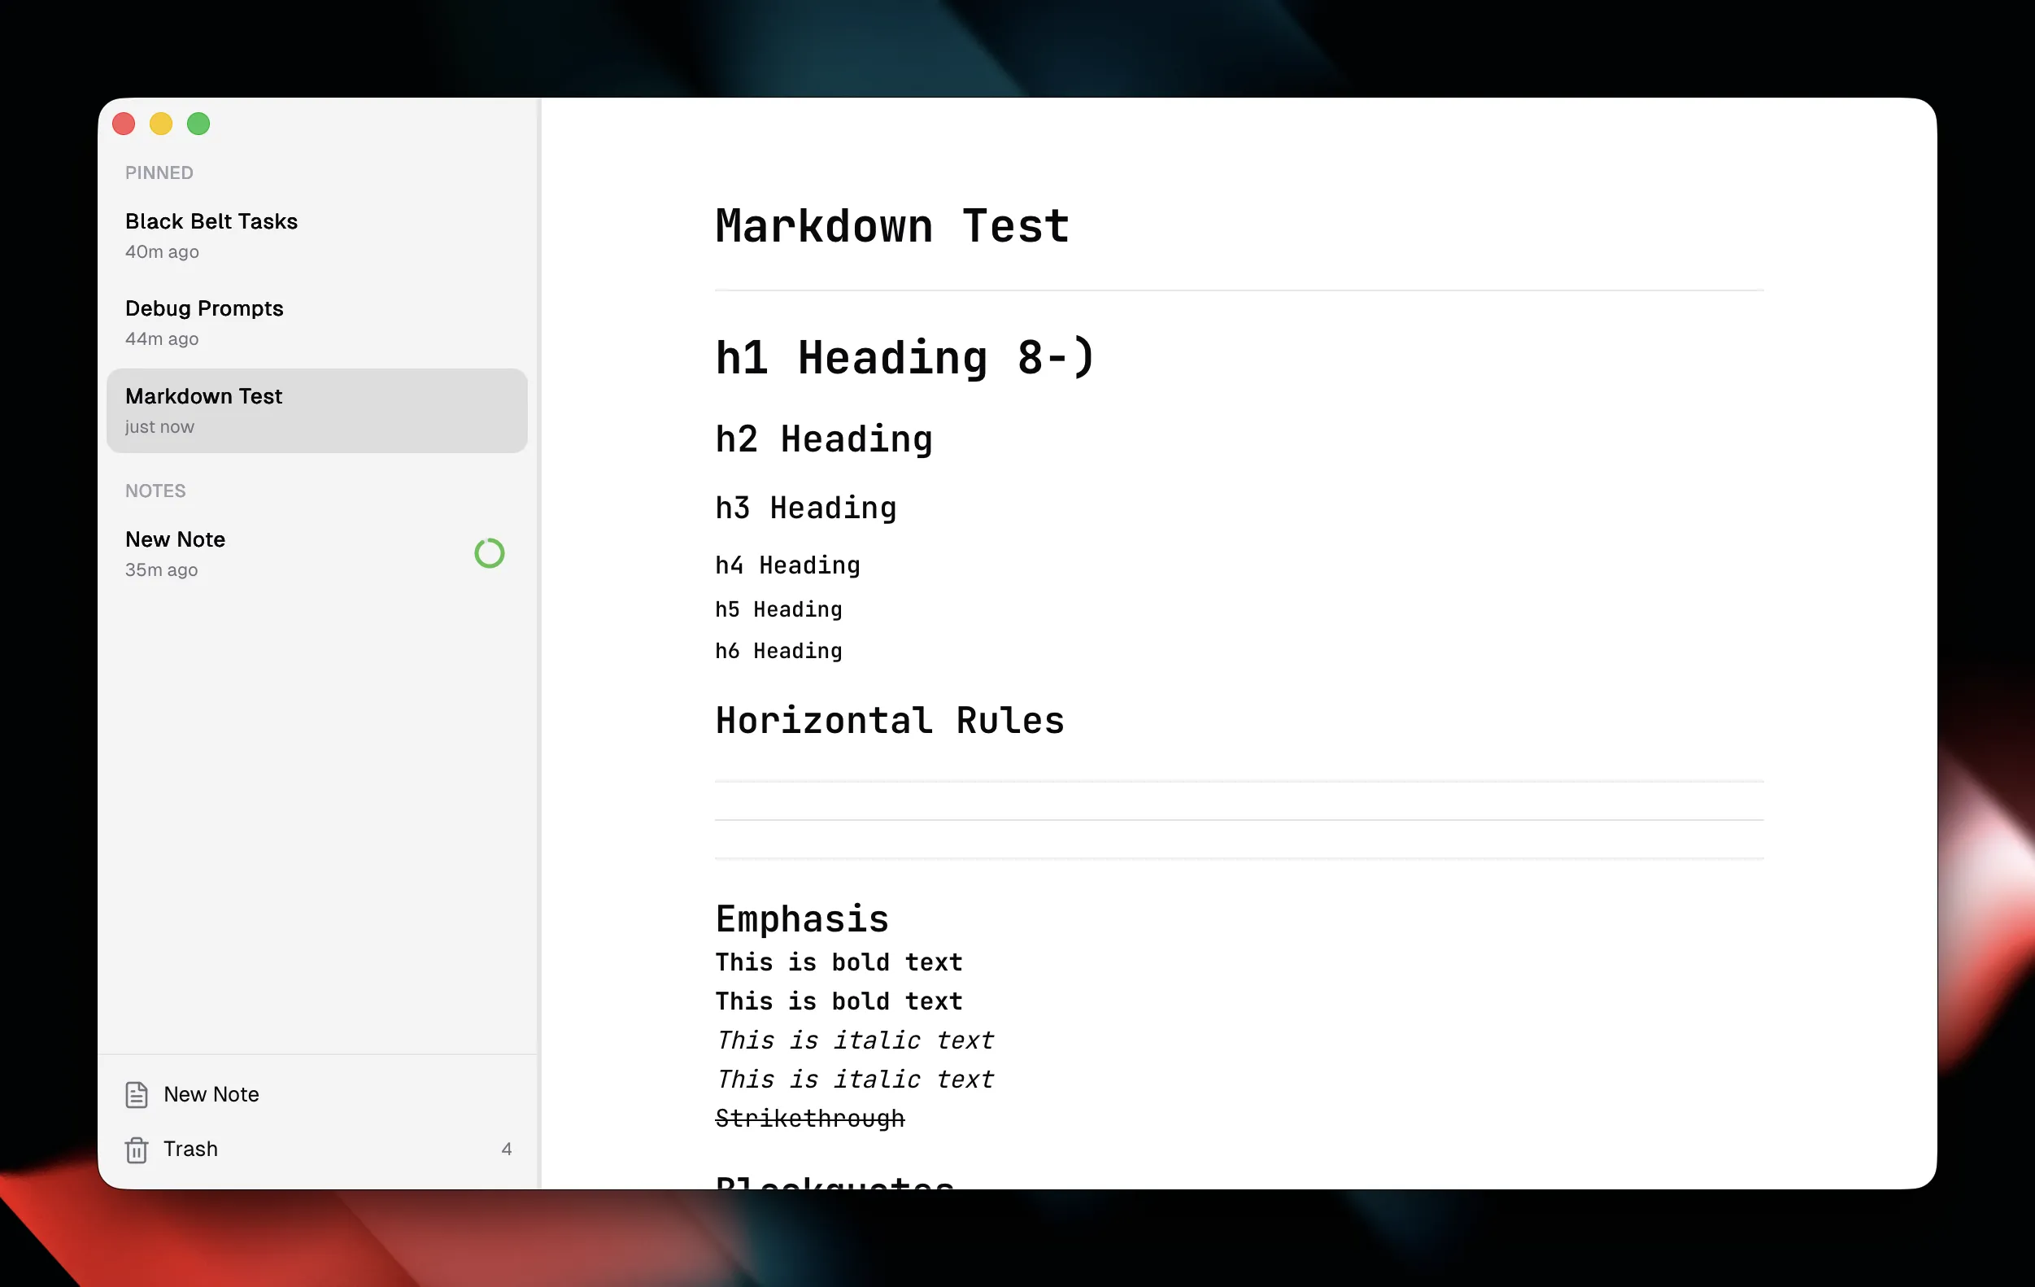Click the Trash can icon
The width and height of the screenshot is (2035, 1287).
(136, 1150)
